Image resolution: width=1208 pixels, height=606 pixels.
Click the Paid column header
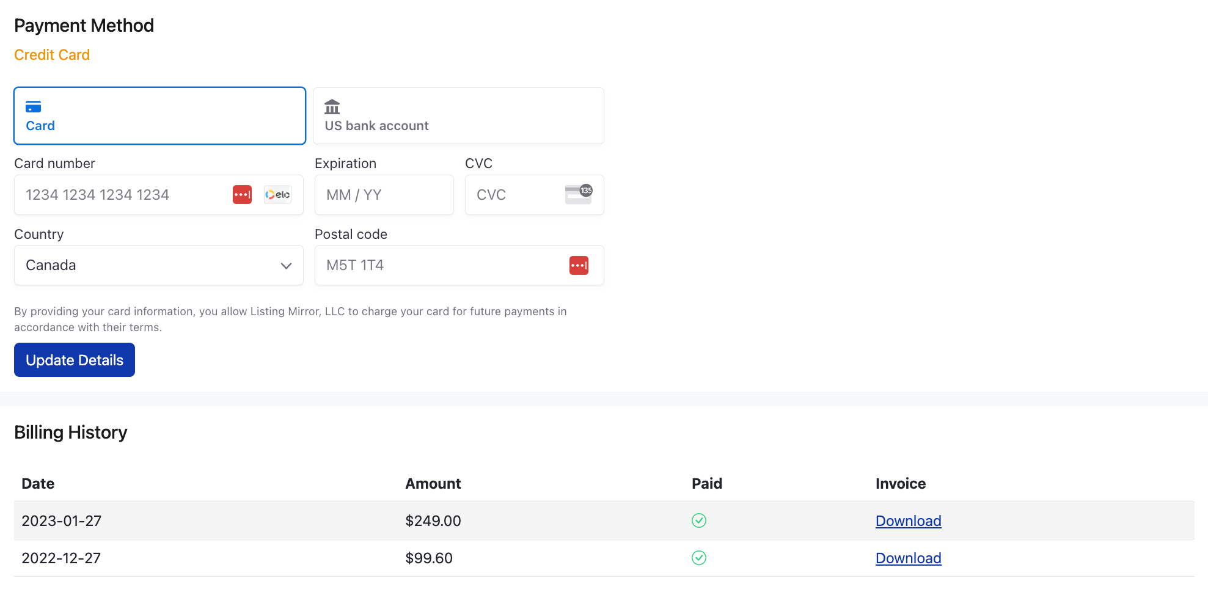[707, 484]
